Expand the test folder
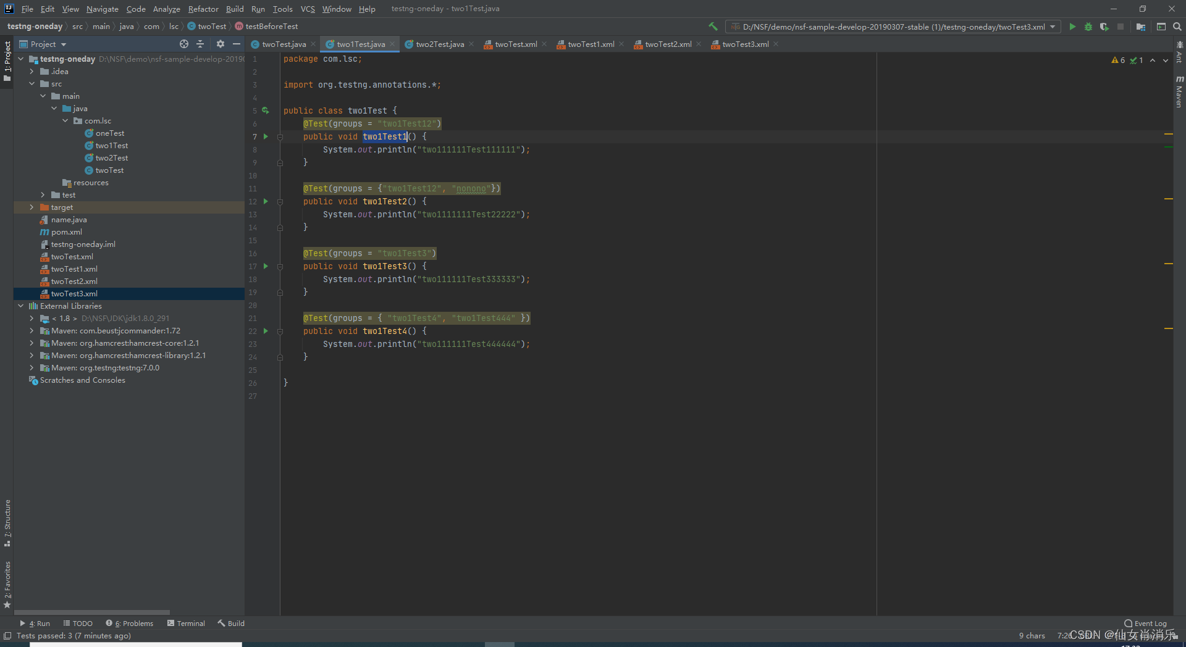Image resolution: width=1186 pixels, height=647 pixels. pyautogui.click(x=43, y=195)
